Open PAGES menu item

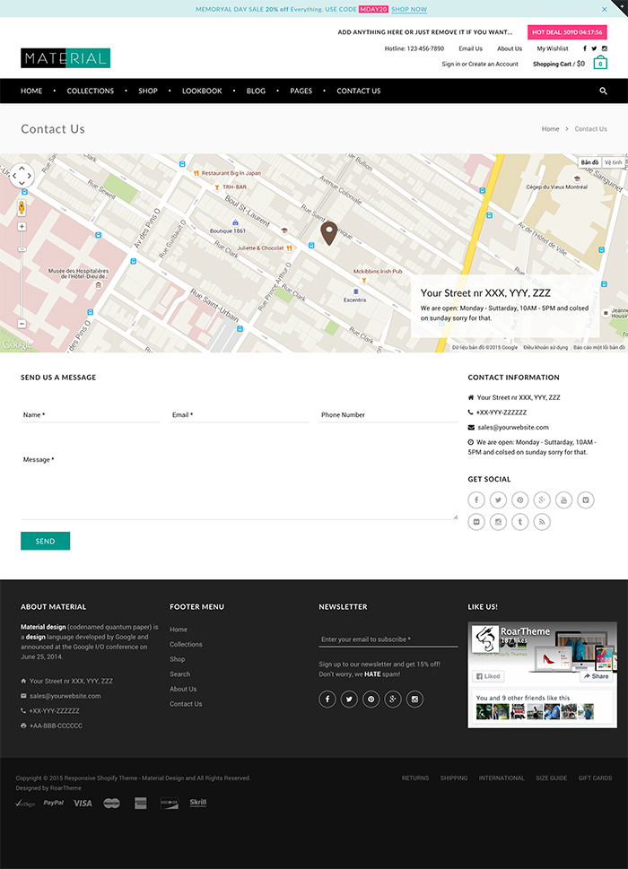click(301, 91)
